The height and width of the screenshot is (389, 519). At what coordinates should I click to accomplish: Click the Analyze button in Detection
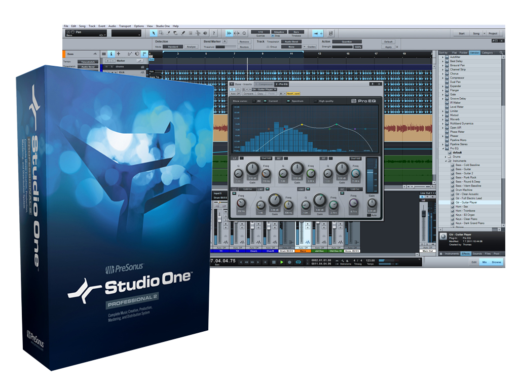click(191, 47)
